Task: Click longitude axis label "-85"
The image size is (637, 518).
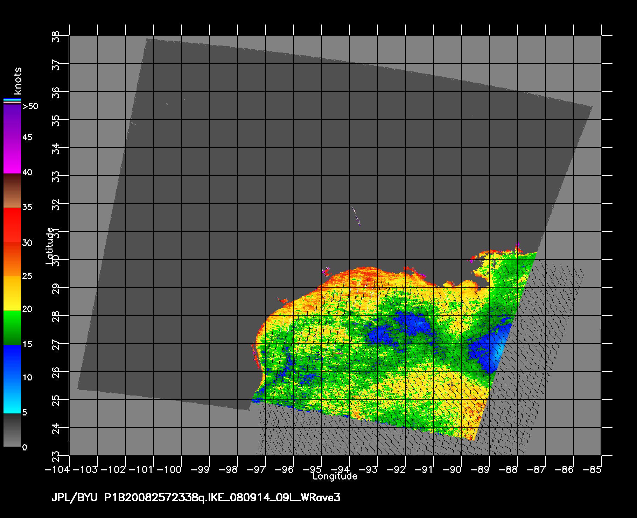Action: (x=593, y=470)
